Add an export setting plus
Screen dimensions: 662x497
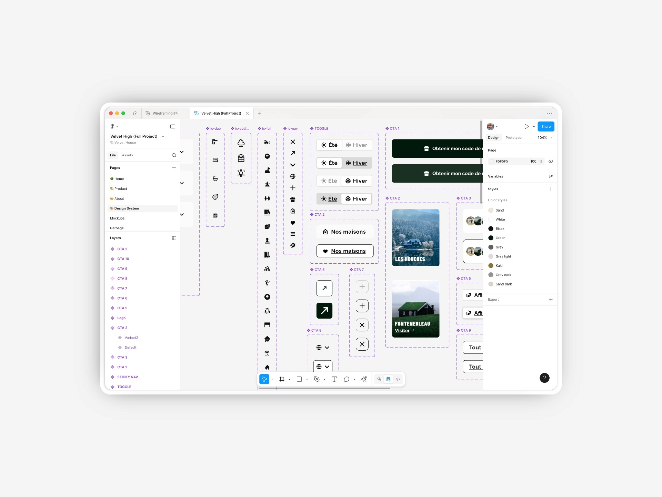point(551,299)
